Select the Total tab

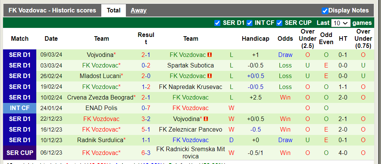[x=113, y=11]
